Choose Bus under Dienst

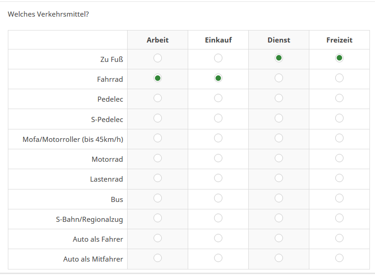(x=279, y=198)
